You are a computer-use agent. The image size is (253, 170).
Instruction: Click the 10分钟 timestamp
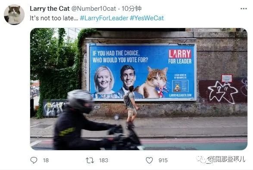click(x=131, y=9)
